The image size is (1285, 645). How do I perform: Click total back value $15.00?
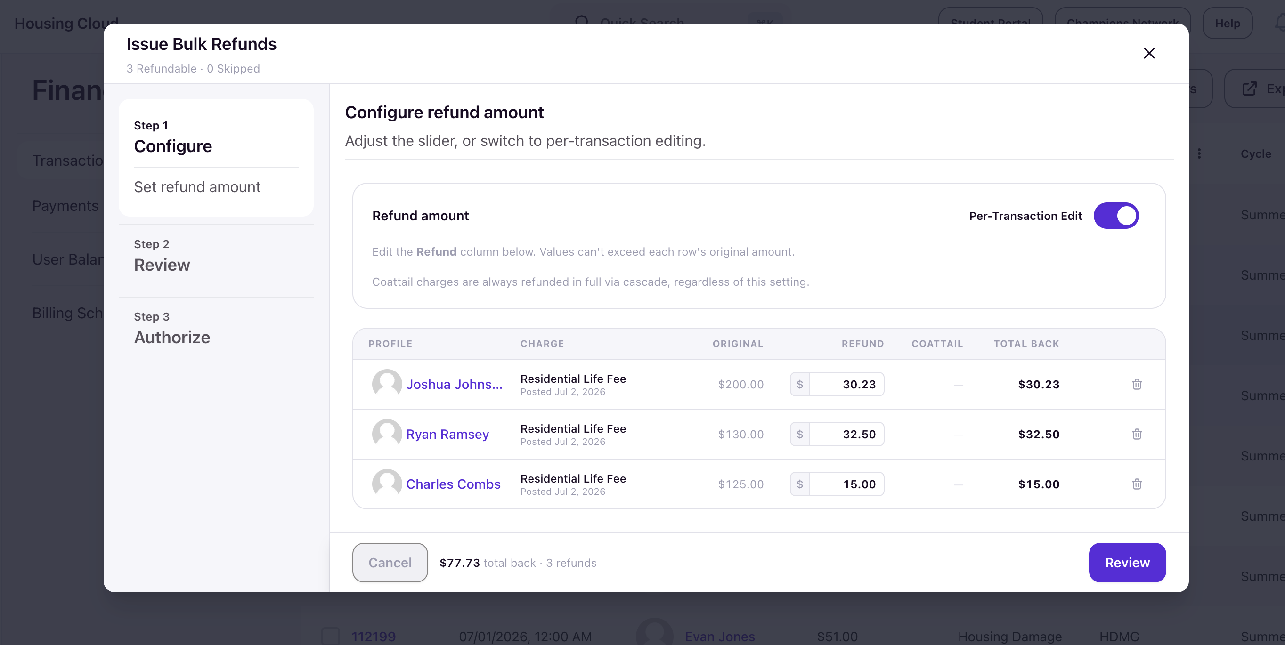(1039, 484)
